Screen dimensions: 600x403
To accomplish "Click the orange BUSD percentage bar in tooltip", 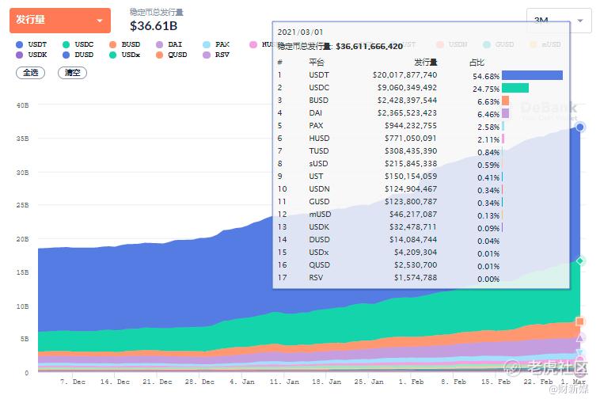I will click(x=506, y=101).
